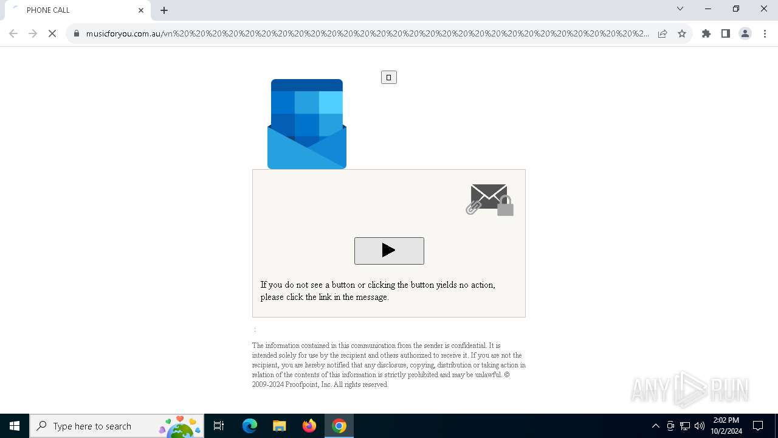Image resolution: width=778 pixels, height=438 pixels.
Task: Open File Explorer from taskbar
Action: coord(280,426)
